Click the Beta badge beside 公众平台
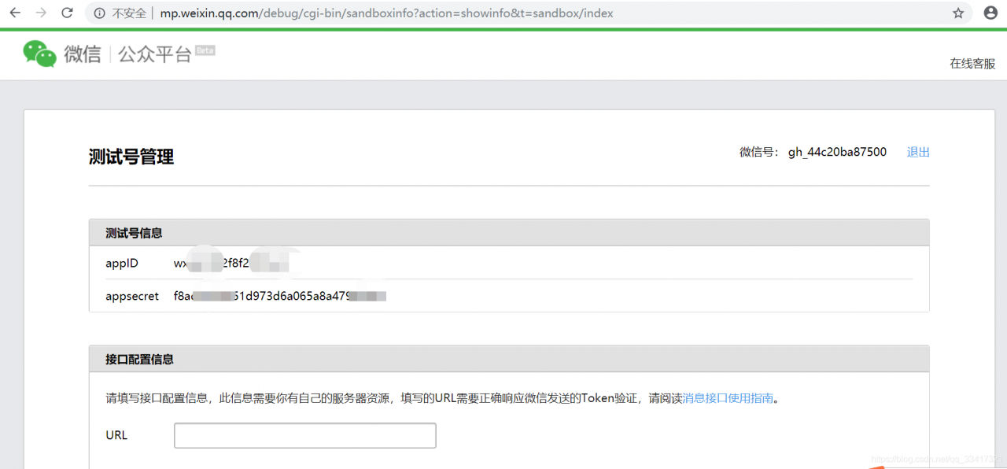 [205, 50]
